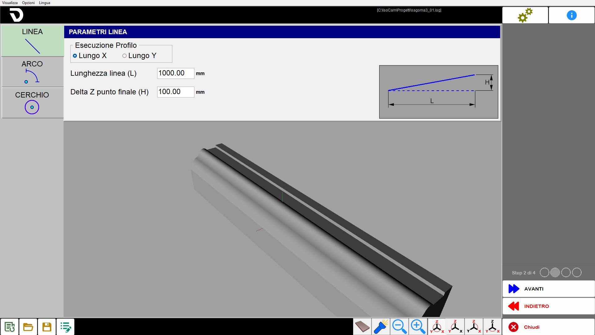
Task: Open the list edit pencil icon
Action: [x=65, y=327]
